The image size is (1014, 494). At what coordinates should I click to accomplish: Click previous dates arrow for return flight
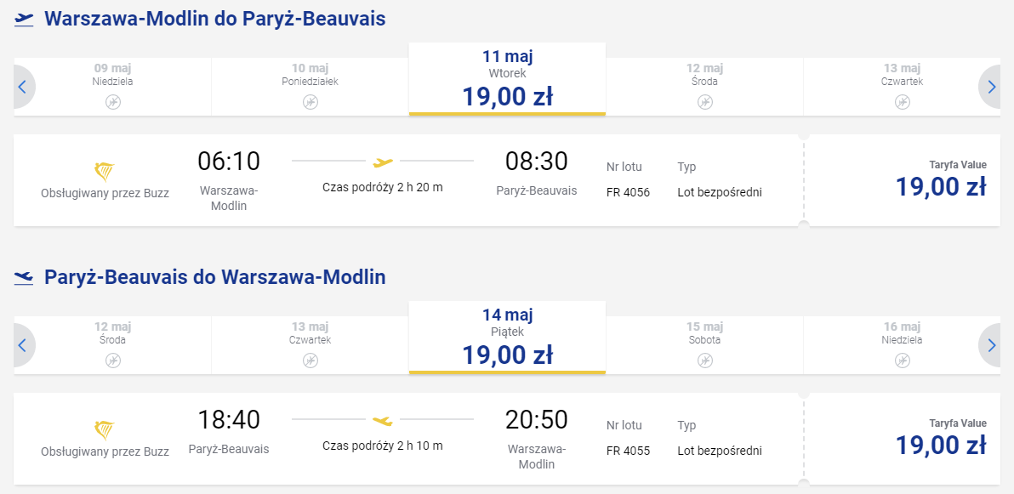point(23,345)
